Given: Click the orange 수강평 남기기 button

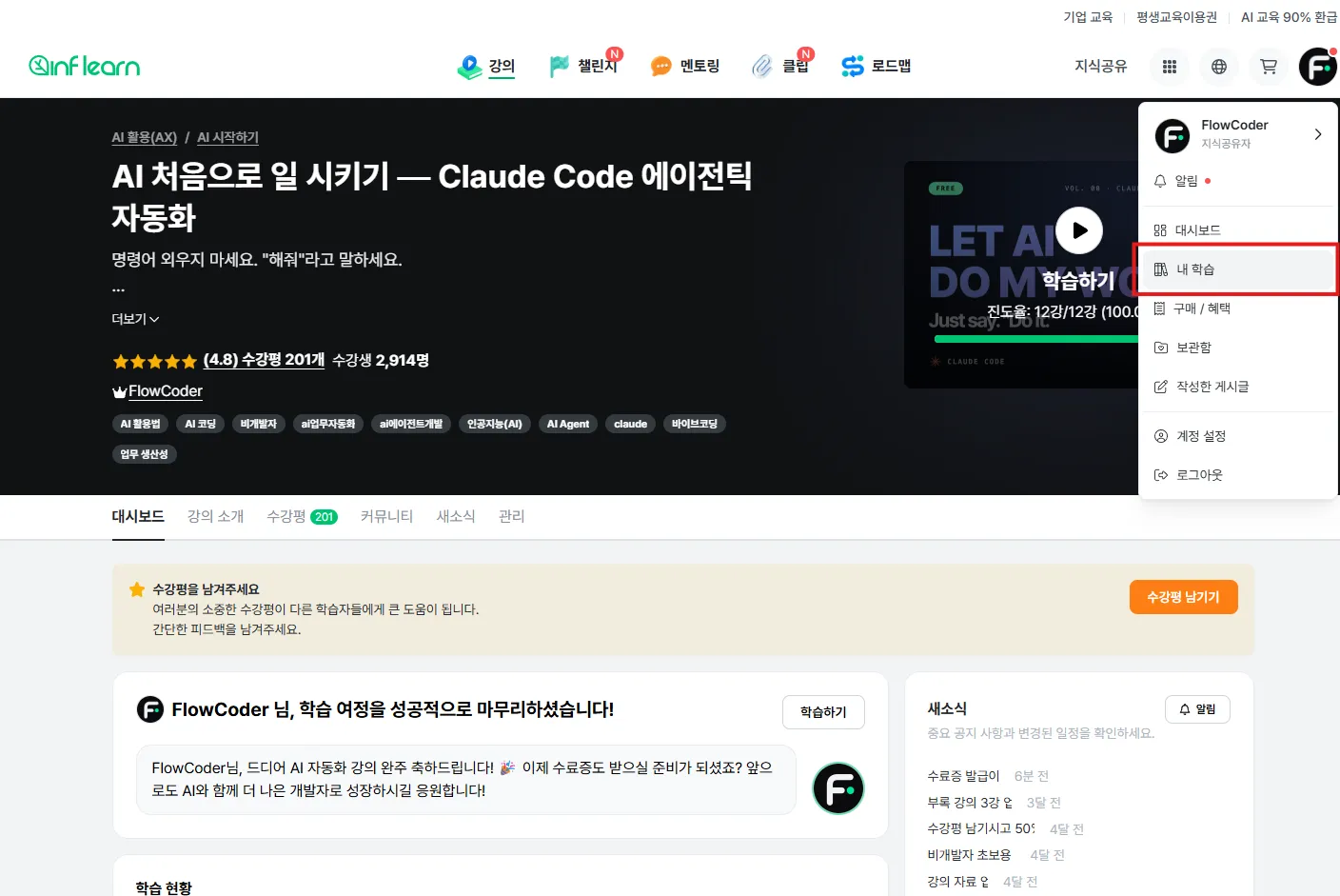Looking at the screenshot, I should point(1184,597).
